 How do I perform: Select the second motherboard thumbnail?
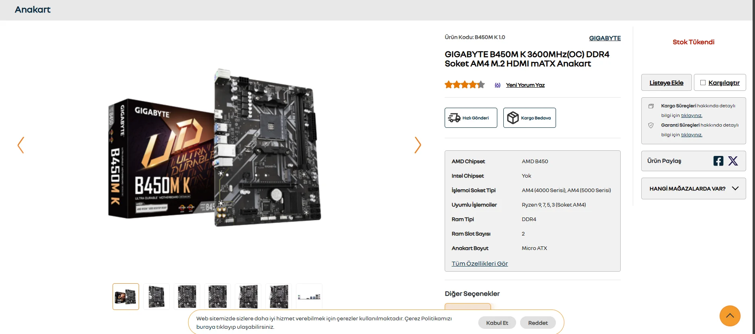coord(156,297)
